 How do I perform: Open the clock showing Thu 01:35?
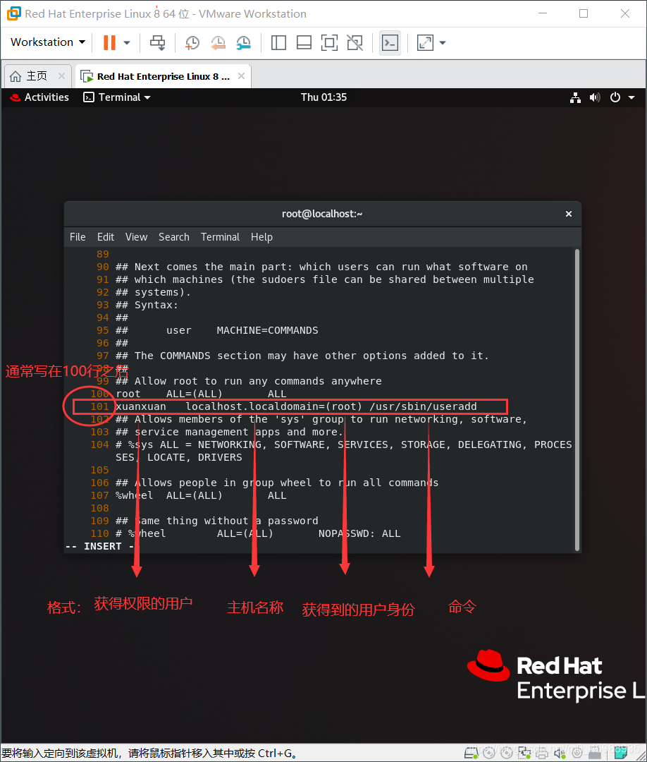click(x=323, y=97)
